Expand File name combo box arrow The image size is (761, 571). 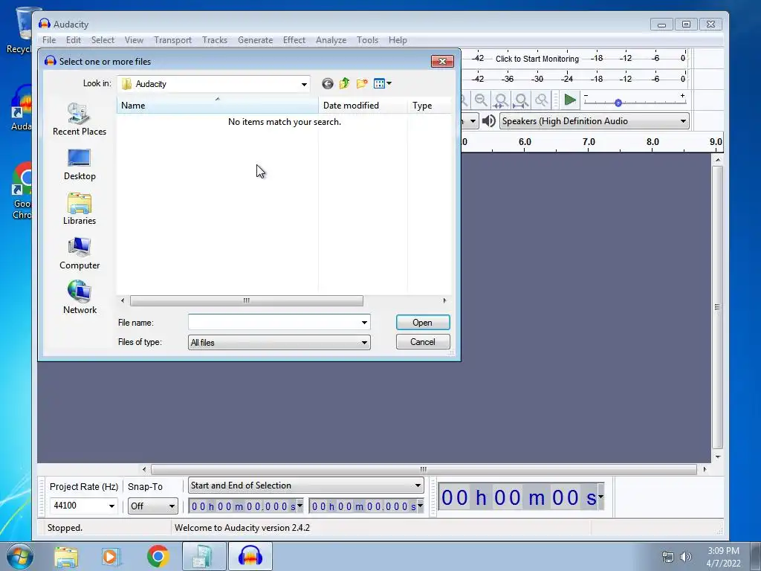[364, 323]
